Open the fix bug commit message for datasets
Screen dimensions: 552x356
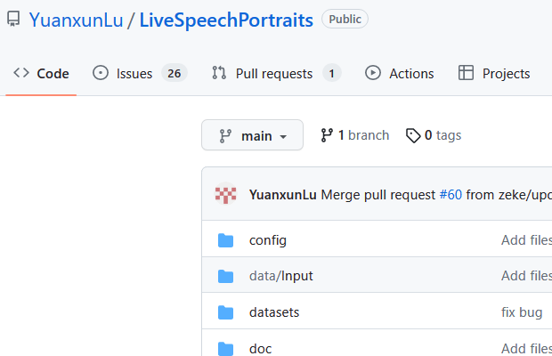coord(522,312)
